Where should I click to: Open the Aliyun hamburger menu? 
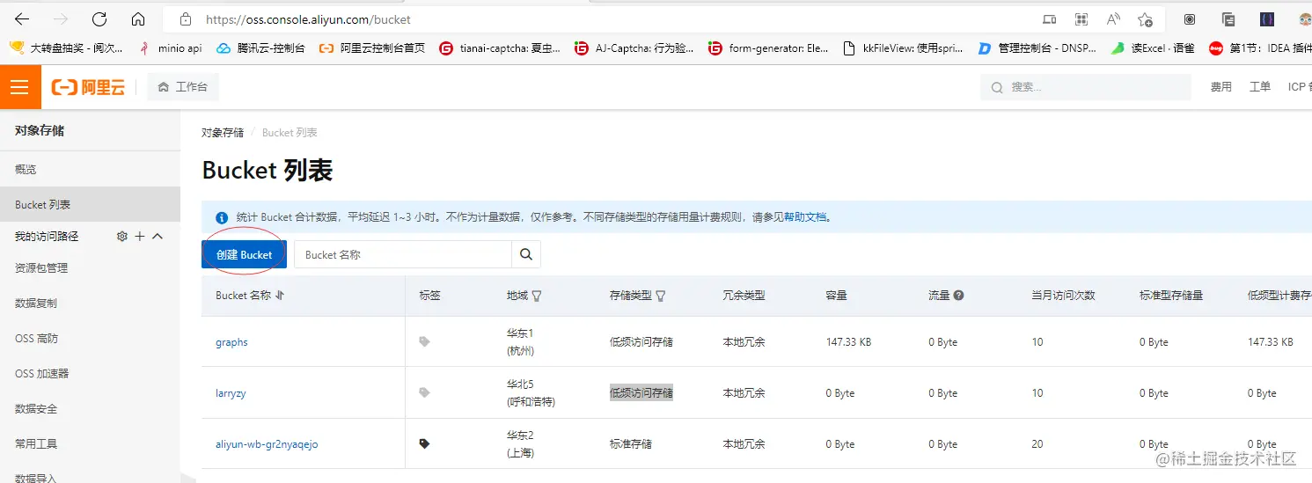tap(19, 87)
